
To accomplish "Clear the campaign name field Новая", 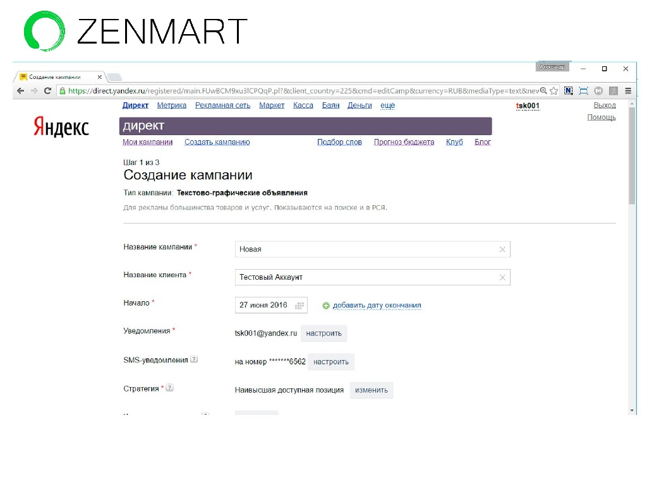I will click(x=502, y=249).
